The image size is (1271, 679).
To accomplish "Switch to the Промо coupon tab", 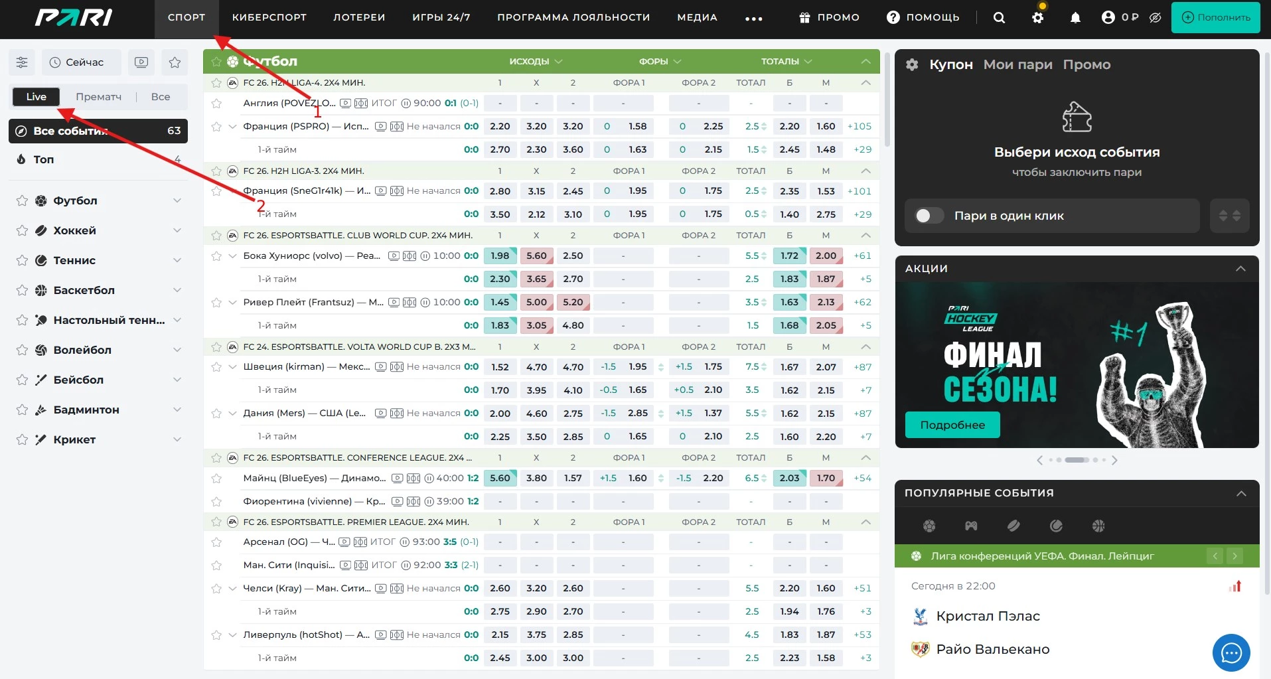I will 1086,64.
